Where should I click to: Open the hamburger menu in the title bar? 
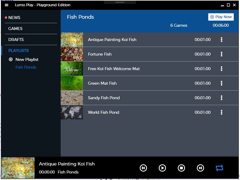coord(7,5)
